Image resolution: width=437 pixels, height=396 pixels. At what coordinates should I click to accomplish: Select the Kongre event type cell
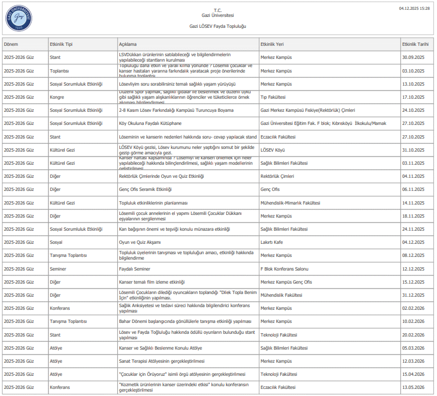pyautogui.click(x=57, y=97)
